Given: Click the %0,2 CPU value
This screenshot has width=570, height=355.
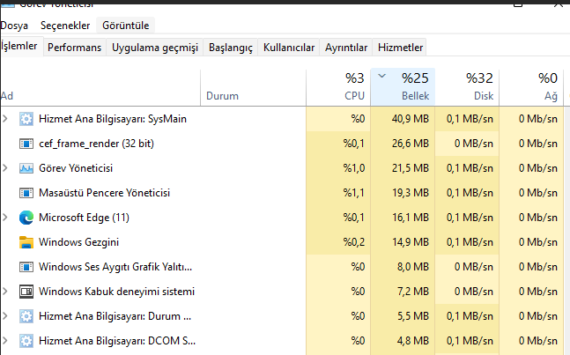Looking at the screenshot, I should pos(354,242).
